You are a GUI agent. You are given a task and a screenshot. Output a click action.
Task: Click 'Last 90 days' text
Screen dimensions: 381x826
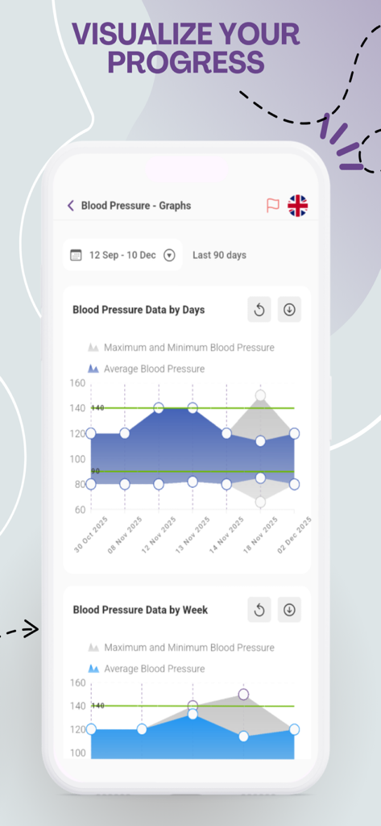[219, 256]
